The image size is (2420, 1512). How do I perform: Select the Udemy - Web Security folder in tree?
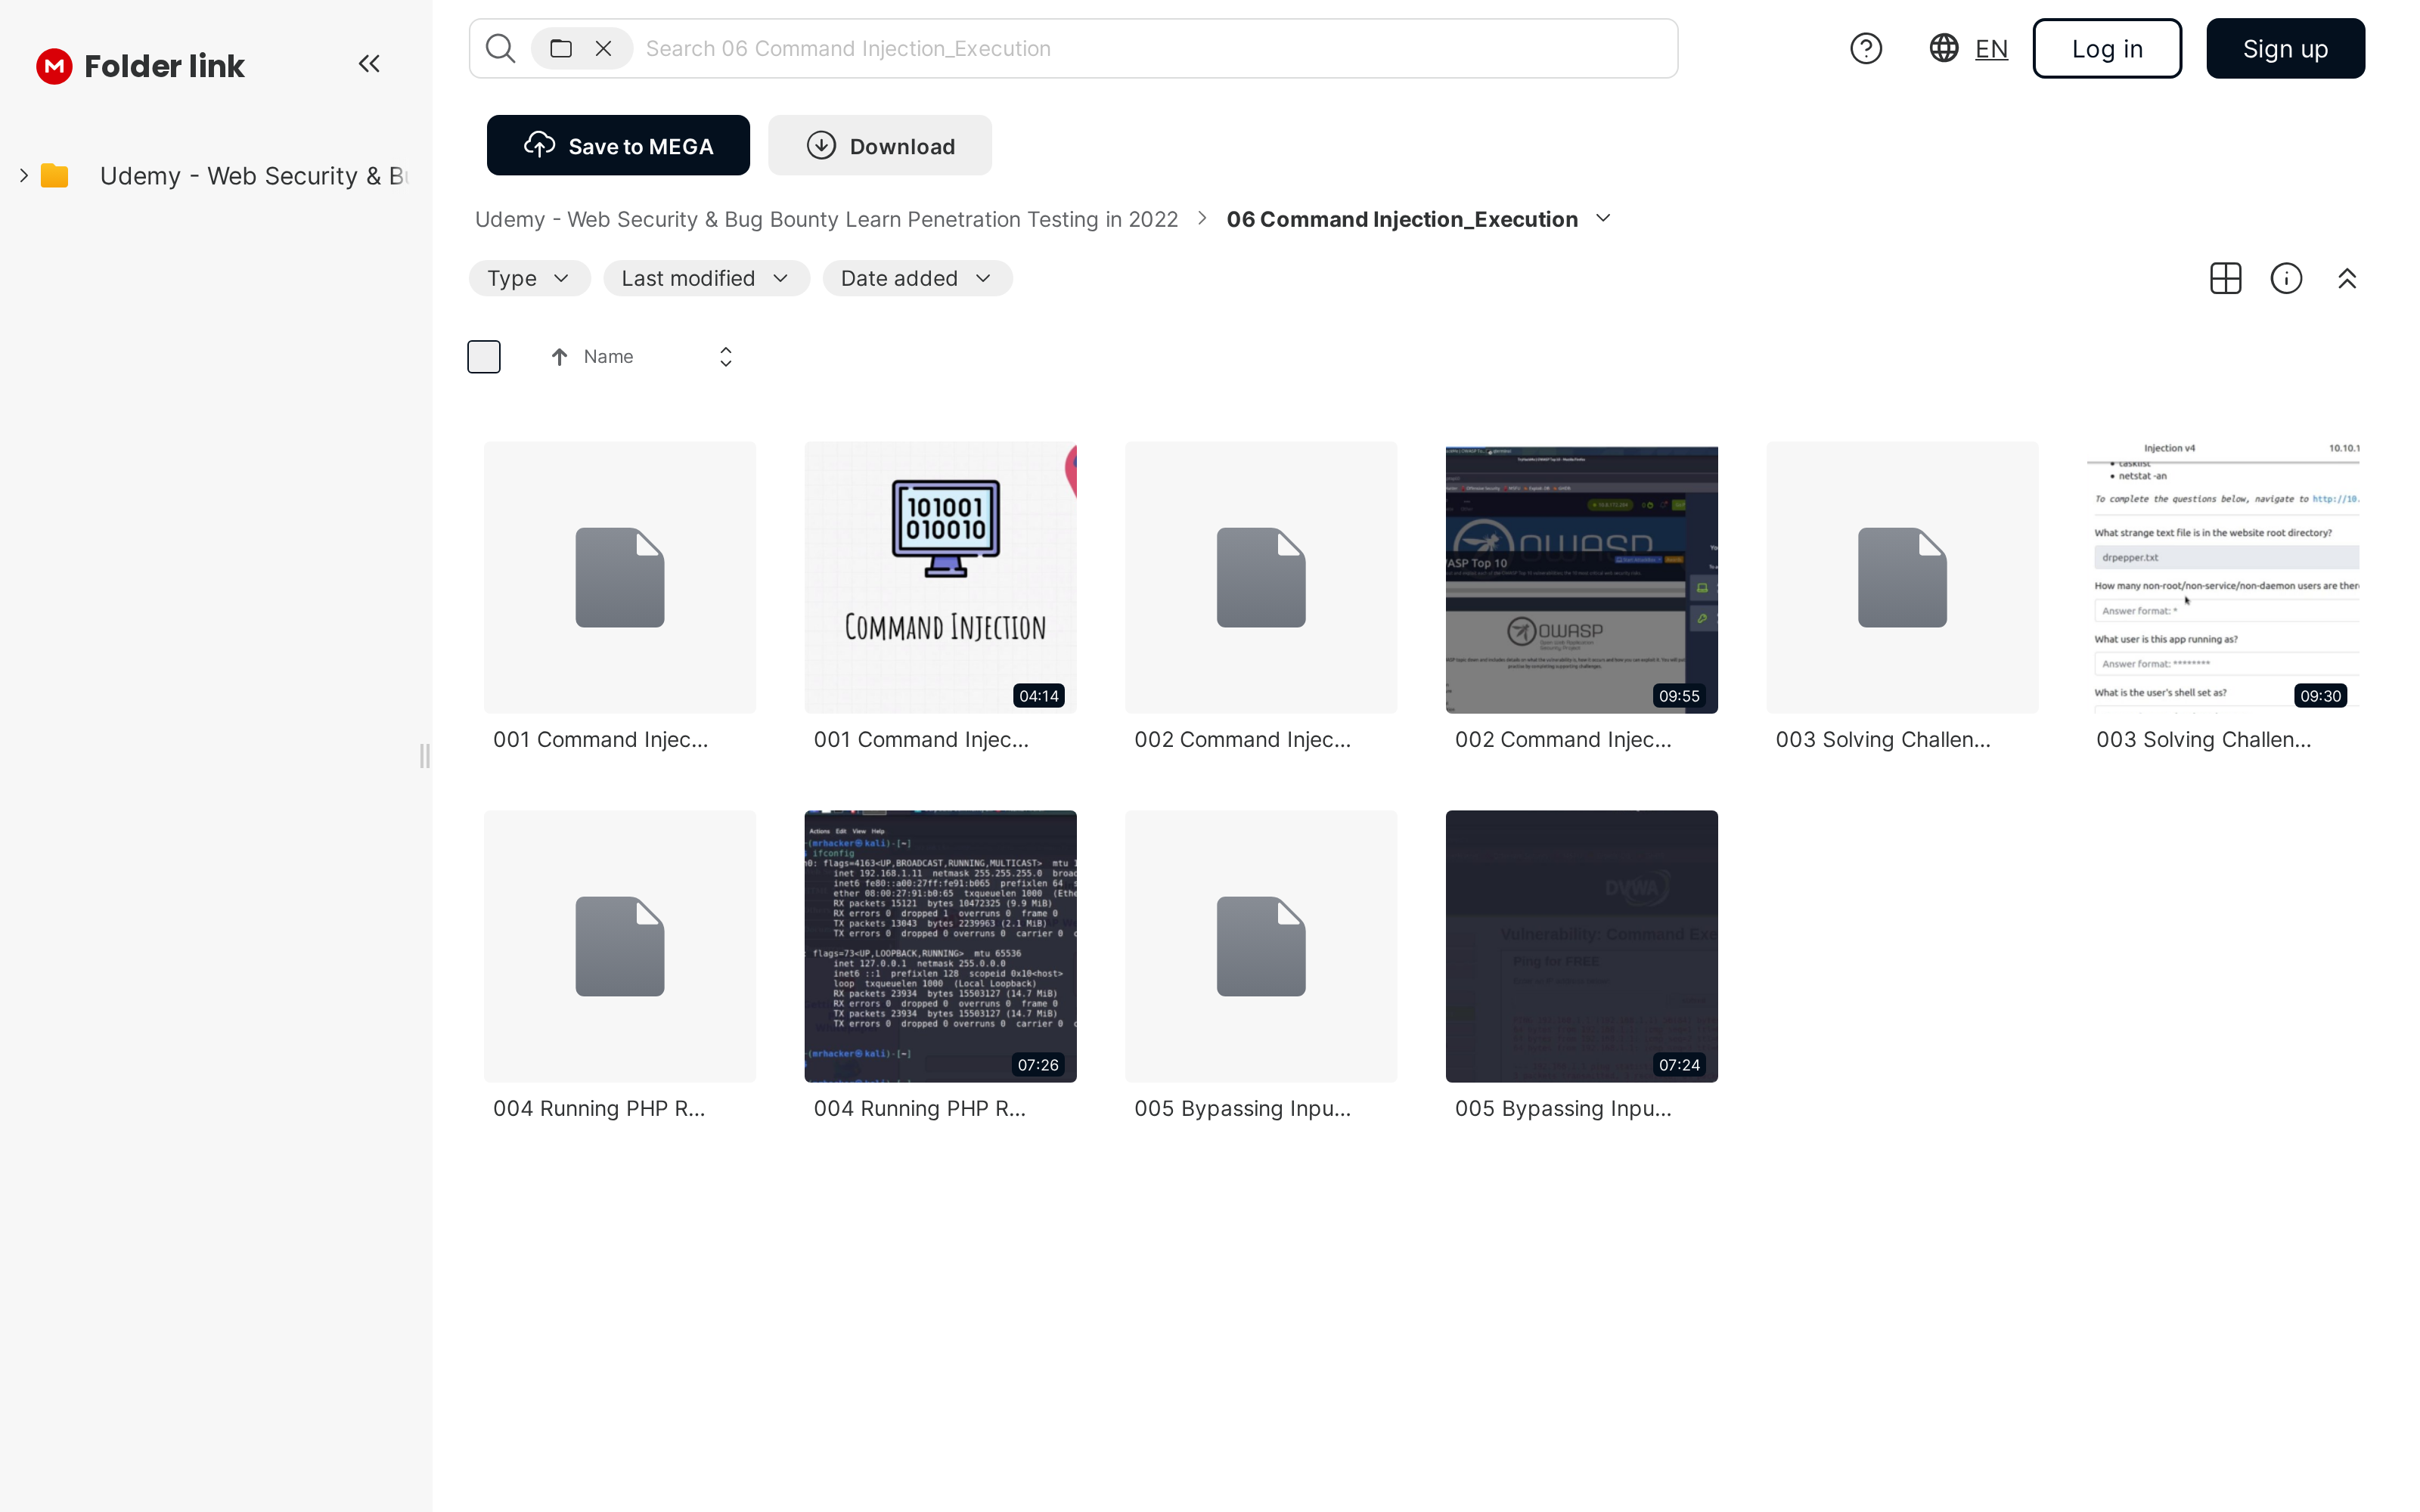(x=254, y=176)
